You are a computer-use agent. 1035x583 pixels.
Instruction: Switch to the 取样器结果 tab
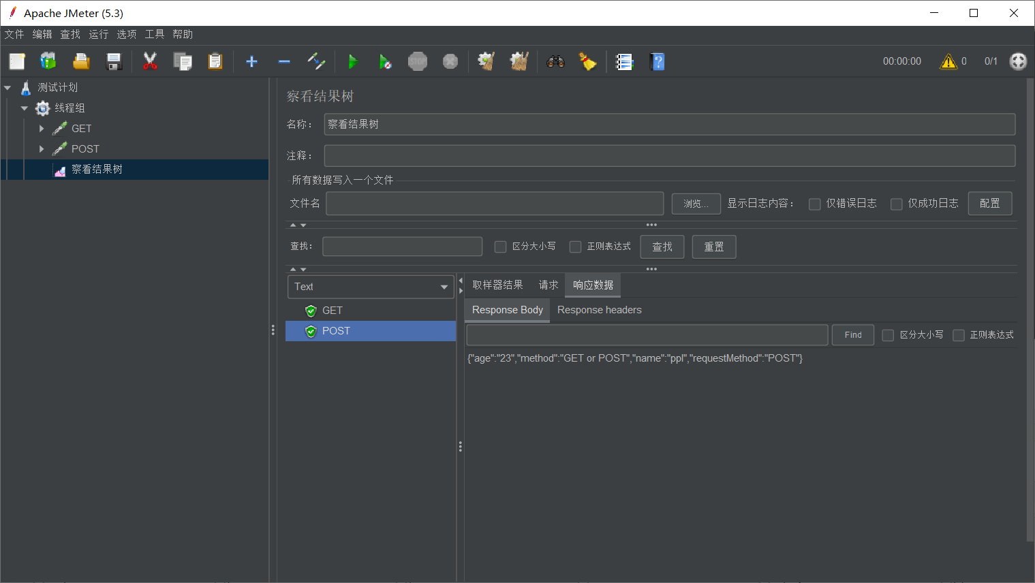498,285
